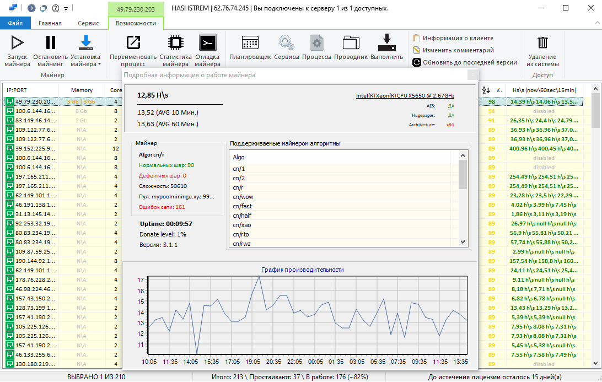Click monitor icon of 92.253.32.19... row
This screenshot has width=602, height=382.
tap(10, 223)
